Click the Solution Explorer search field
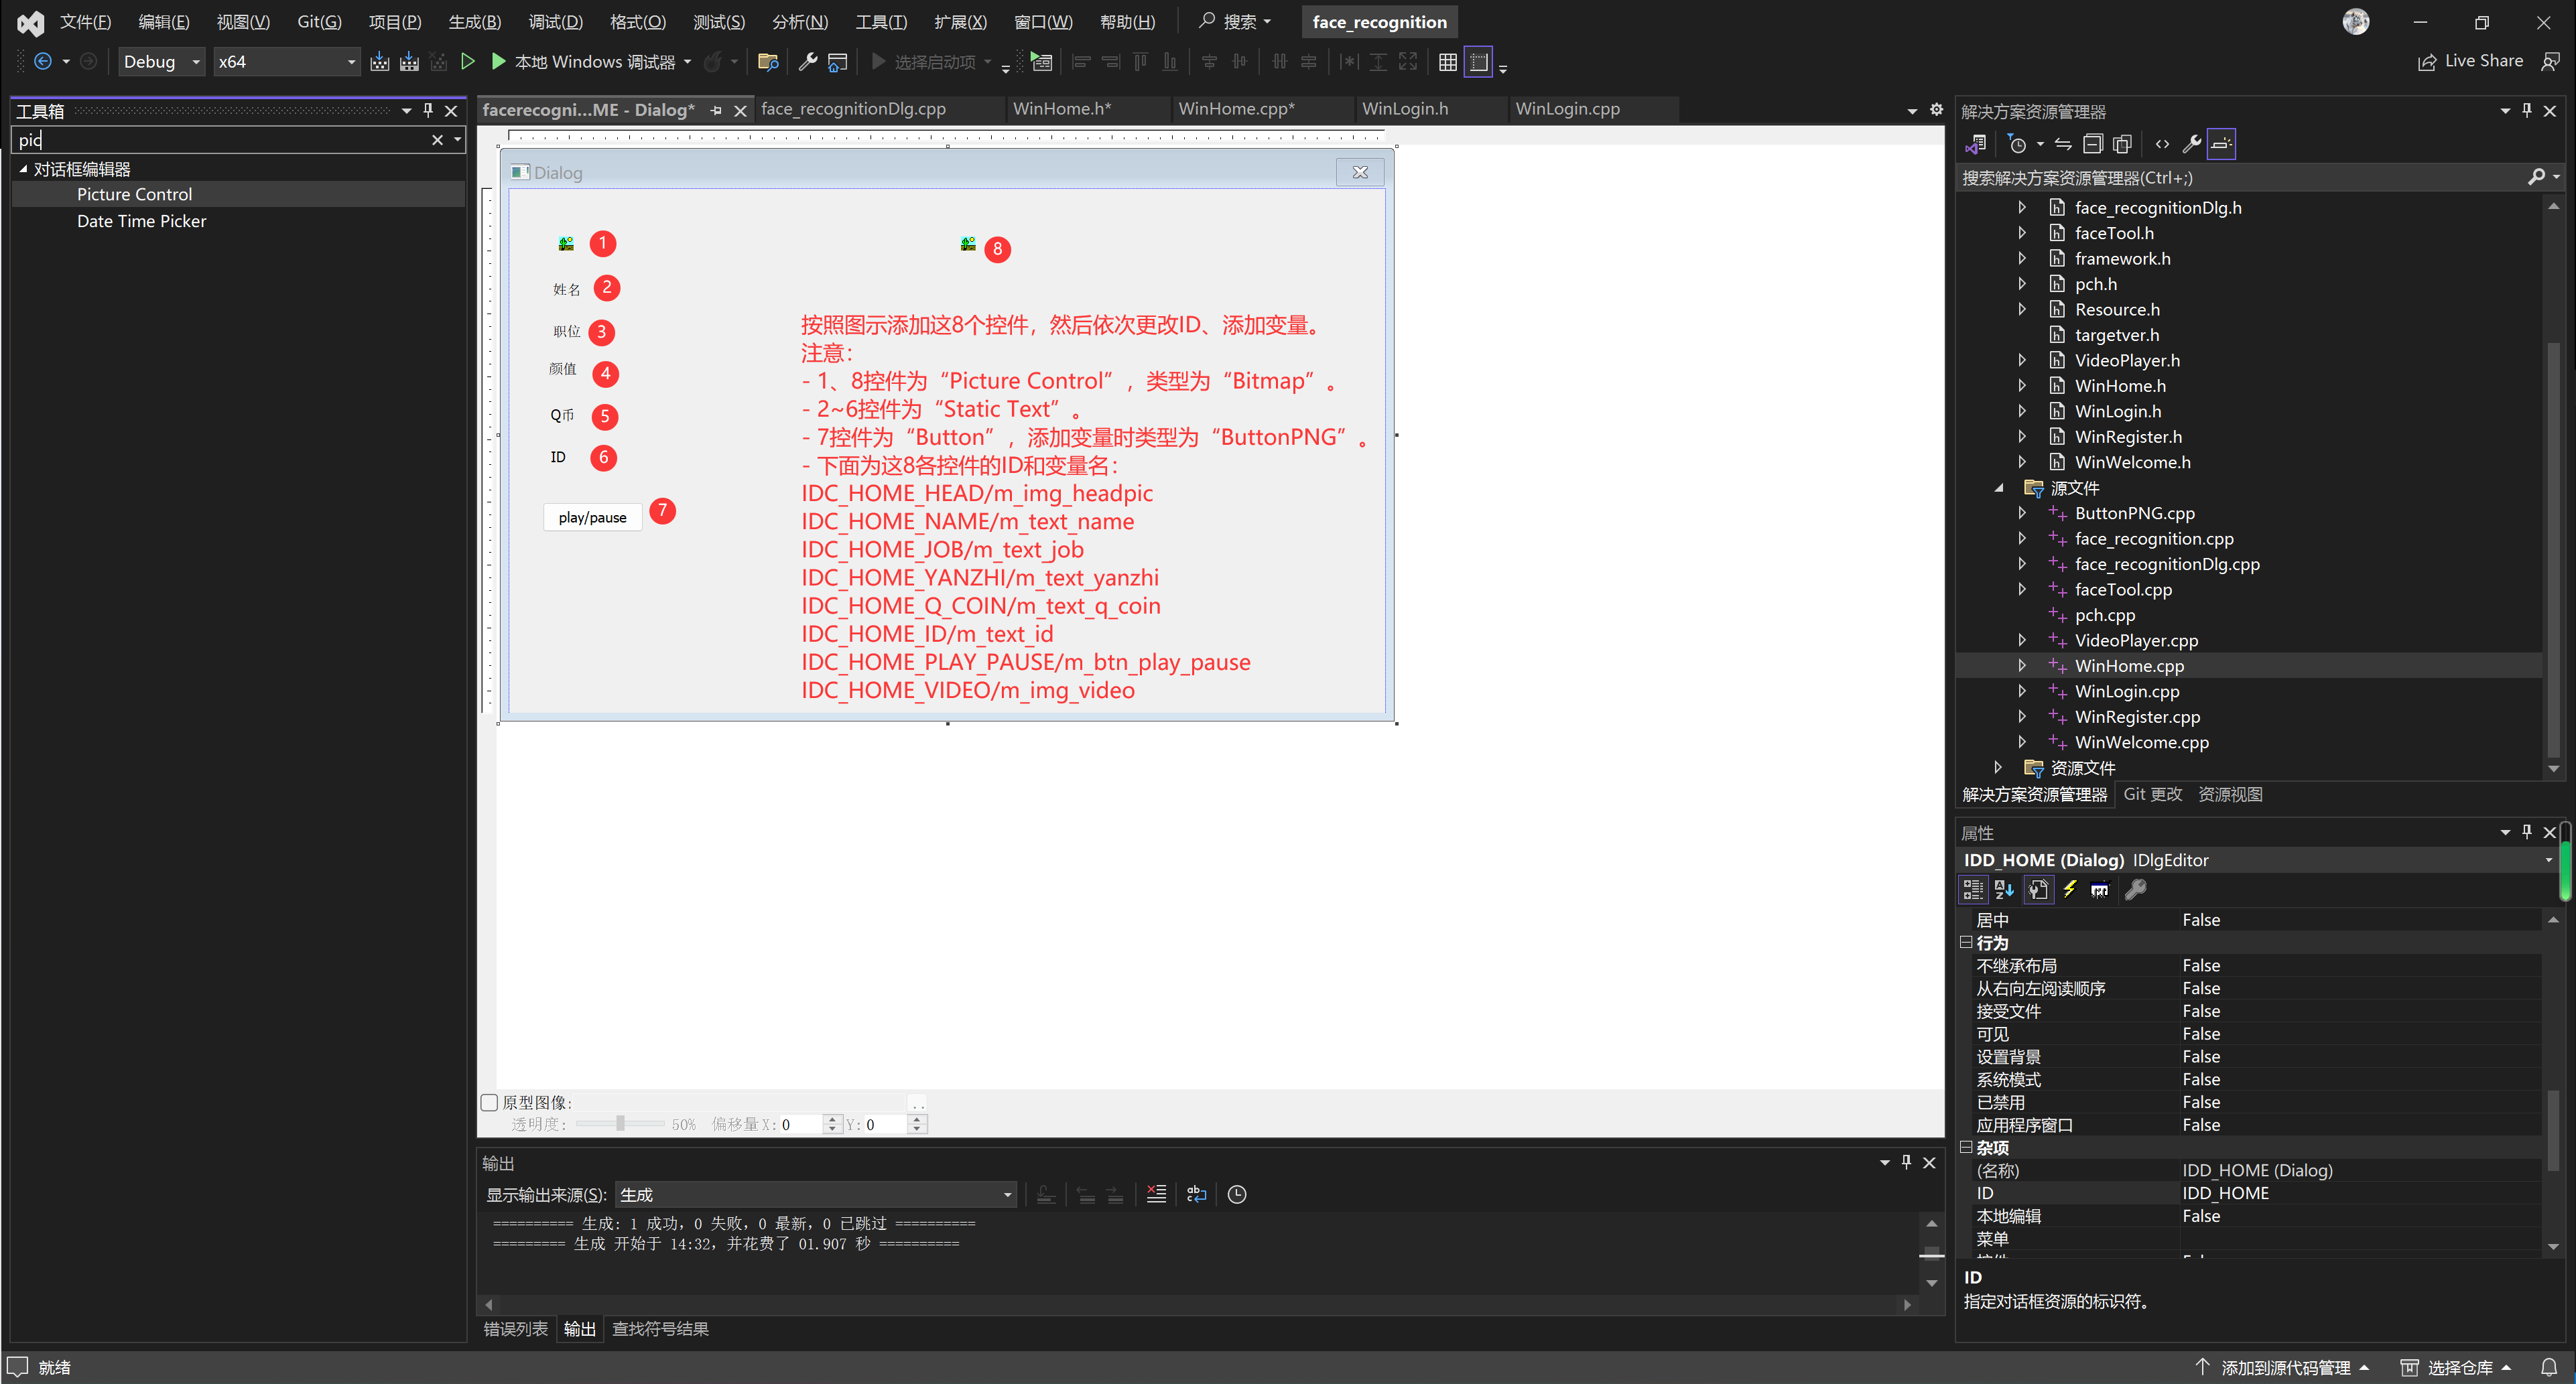2576x1384 pixels. click(x=2240, y=178)
